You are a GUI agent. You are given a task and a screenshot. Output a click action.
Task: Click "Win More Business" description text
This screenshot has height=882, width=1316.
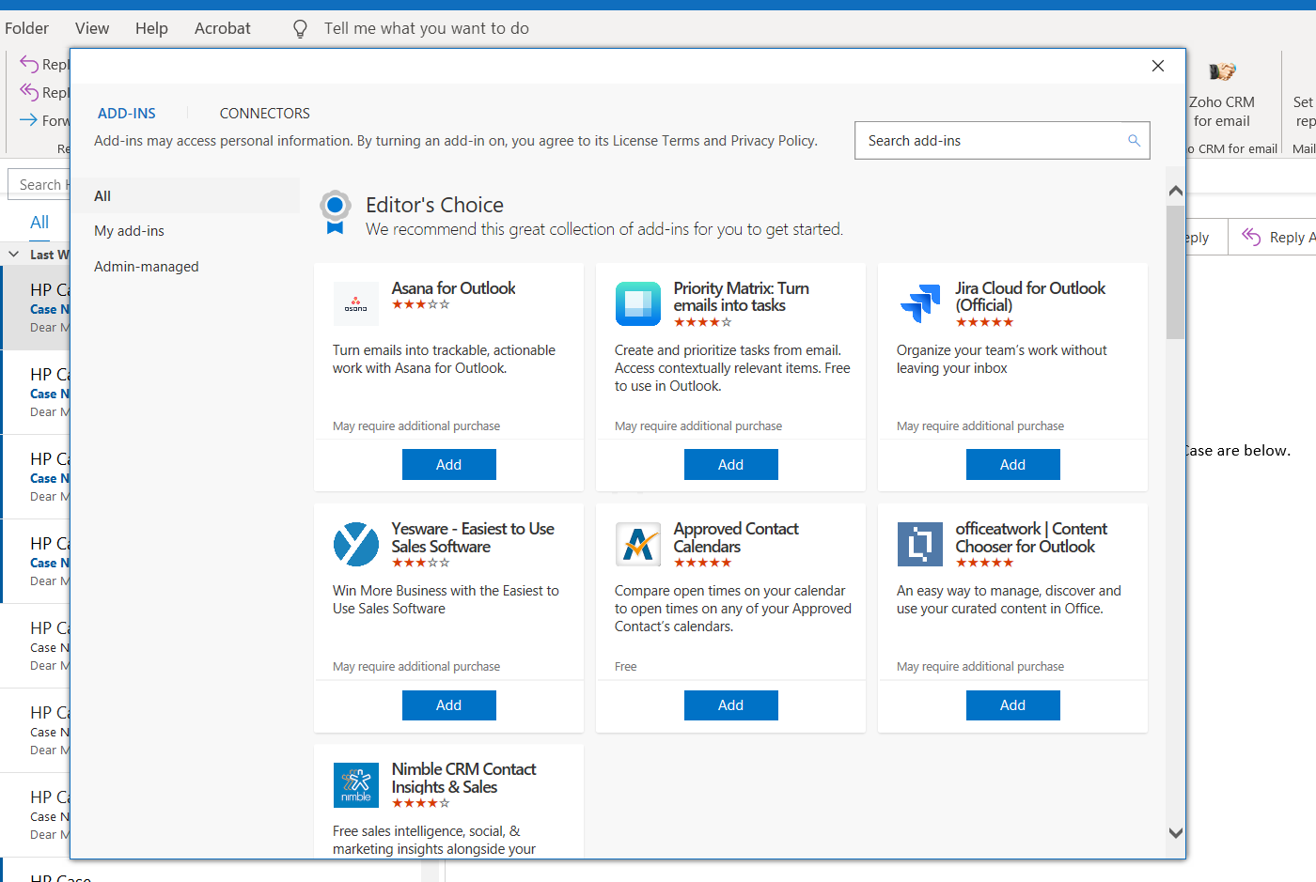(x=446, y=599)
